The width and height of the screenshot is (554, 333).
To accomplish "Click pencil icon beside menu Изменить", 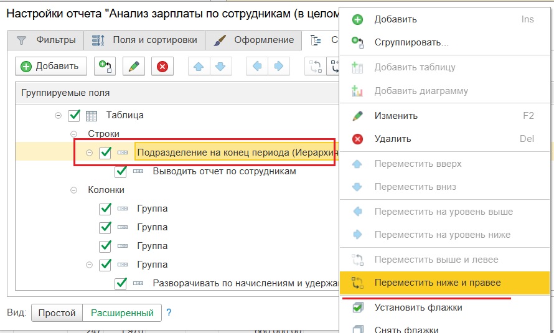I will [357, 116].
